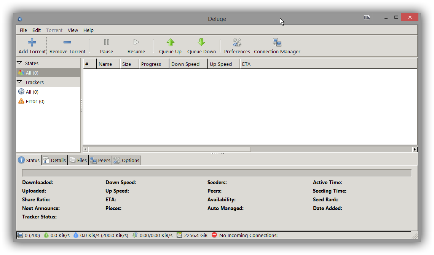The width and height of the screenshot is (434, 255).
Task: Select the Error (0) tracker filter
Action: coord(48,102)
